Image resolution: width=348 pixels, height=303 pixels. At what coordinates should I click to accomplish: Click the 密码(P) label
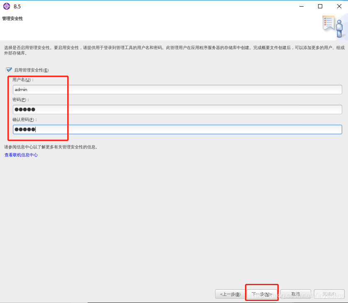(x=21, y=99)
